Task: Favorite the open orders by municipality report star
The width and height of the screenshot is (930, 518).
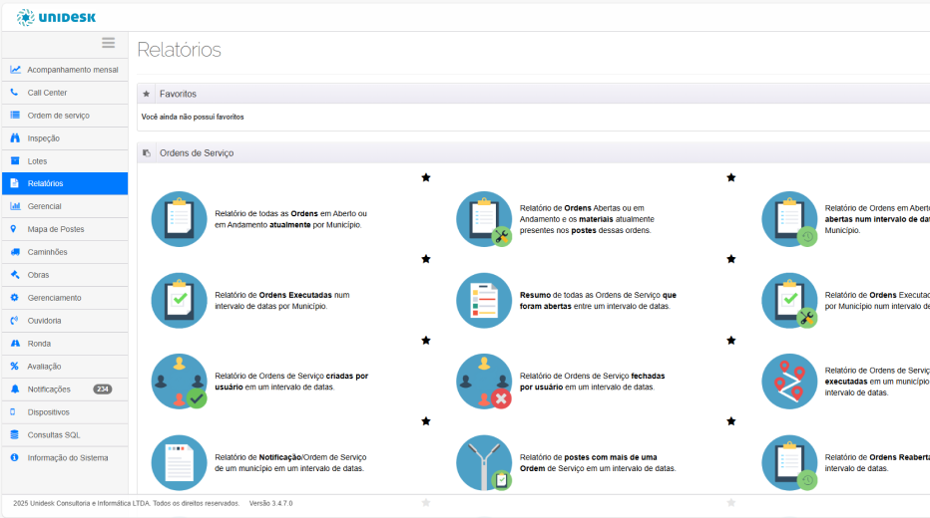Action: [426, 177]
